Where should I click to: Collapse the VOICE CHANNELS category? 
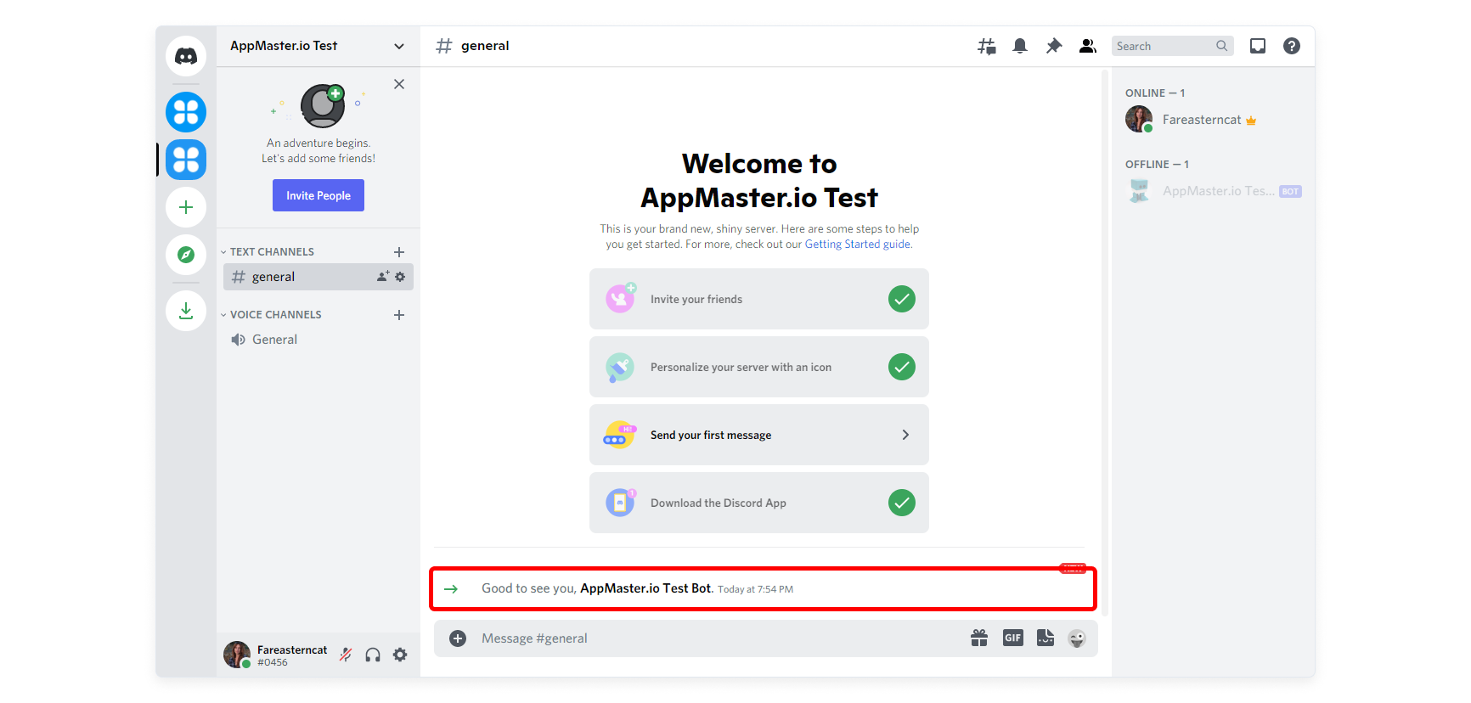point(271,315)
